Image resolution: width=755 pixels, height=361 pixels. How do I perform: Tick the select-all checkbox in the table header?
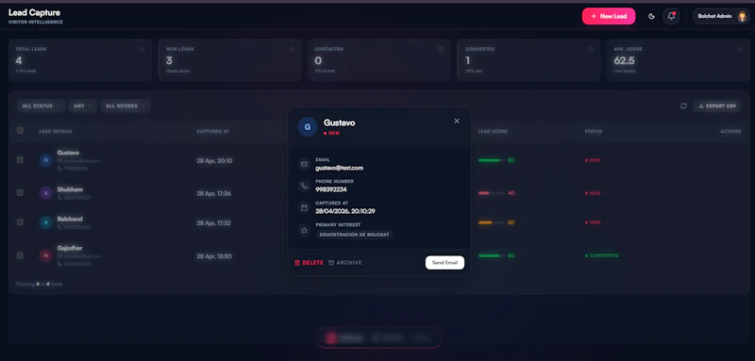[x=20, y=130]
